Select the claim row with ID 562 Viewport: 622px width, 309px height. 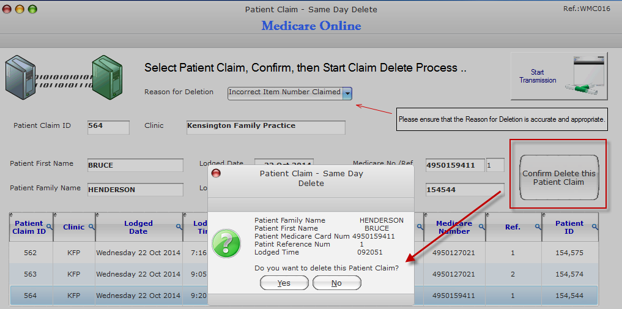(x=303, y=253)
